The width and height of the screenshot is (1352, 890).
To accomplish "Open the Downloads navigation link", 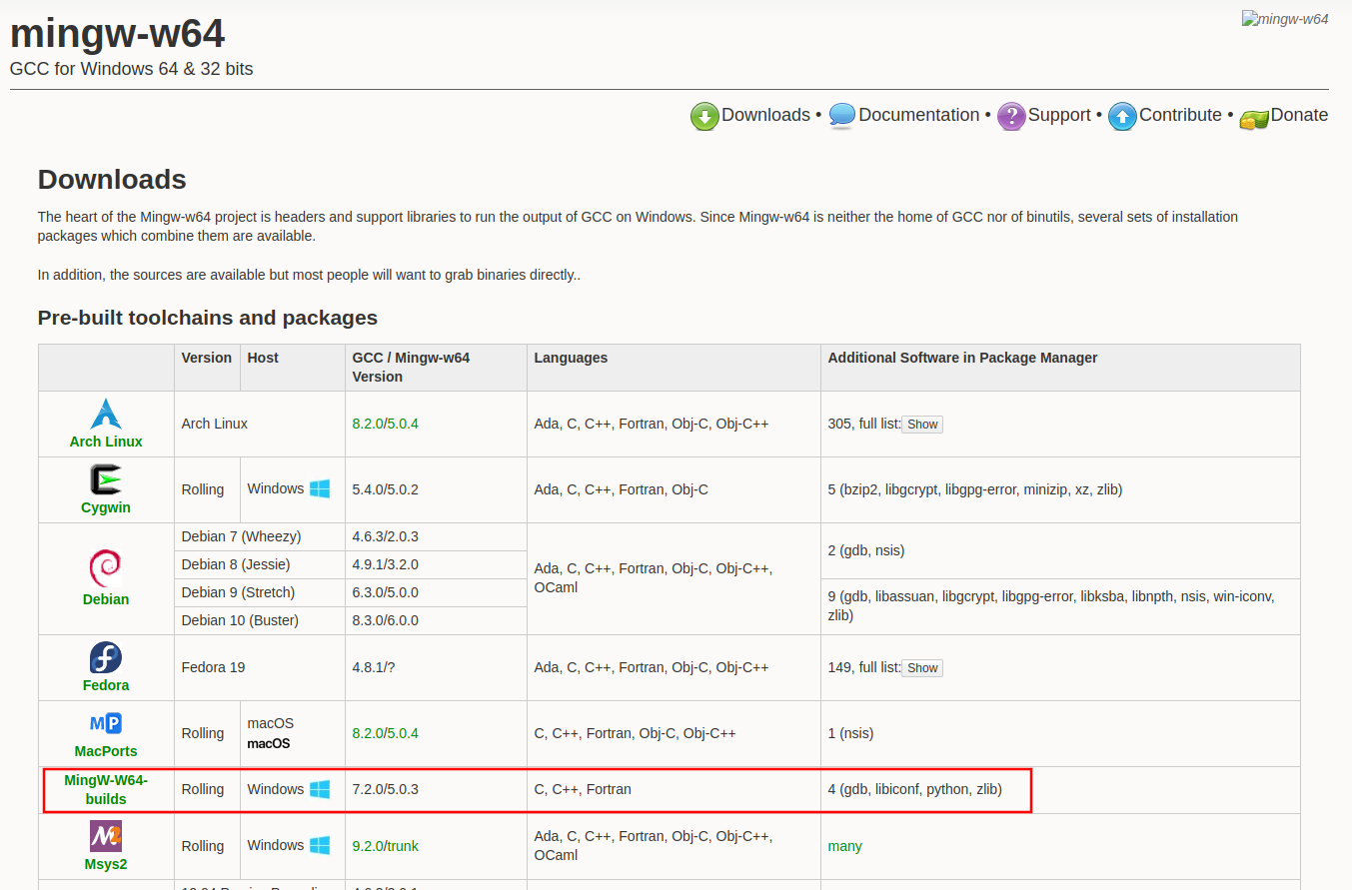I will (765, 116).
